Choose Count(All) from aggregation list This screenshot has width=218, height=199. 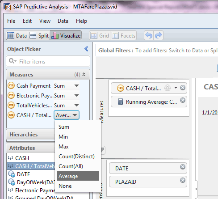[78, 166]
